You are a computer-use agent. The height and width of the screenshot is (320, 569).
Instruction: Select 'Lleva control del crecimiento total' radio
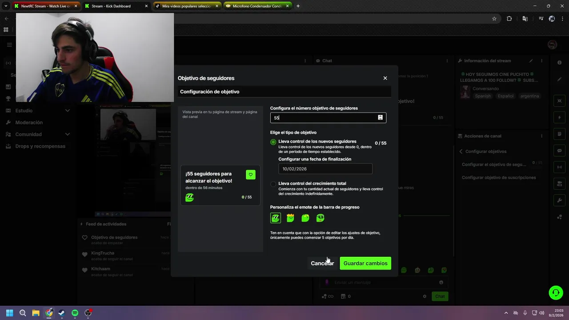click(273, 184)
